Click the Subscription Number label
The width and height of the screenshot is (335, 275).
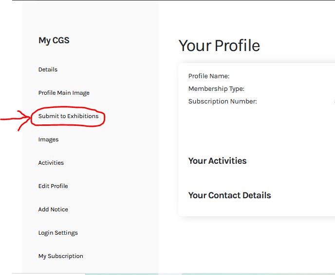pos(223,102)
